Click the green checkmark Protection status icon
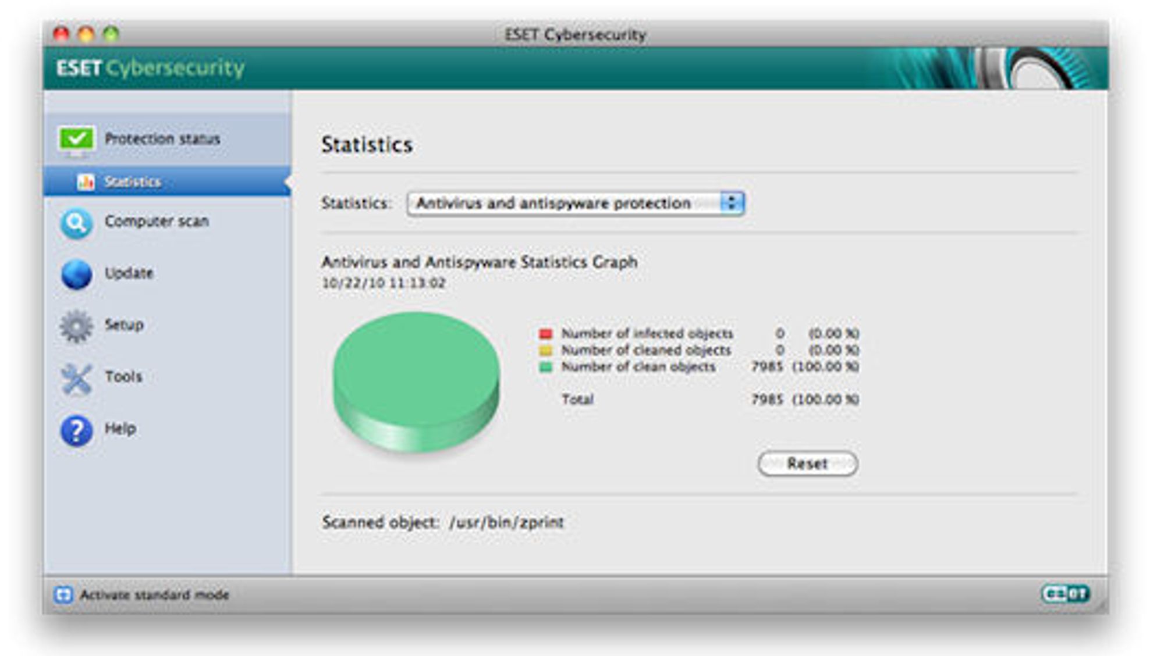The height and width of the screenshot is (656, 1164). (x=76, y=140)
